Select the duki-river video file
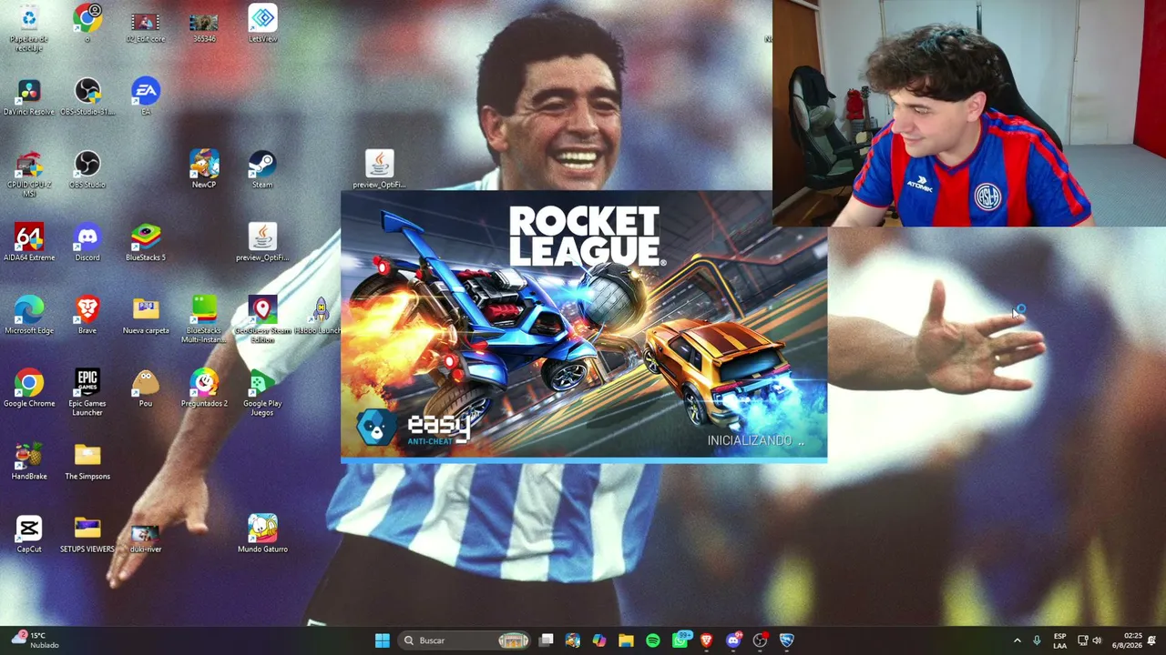 click(x=146, y=538)
